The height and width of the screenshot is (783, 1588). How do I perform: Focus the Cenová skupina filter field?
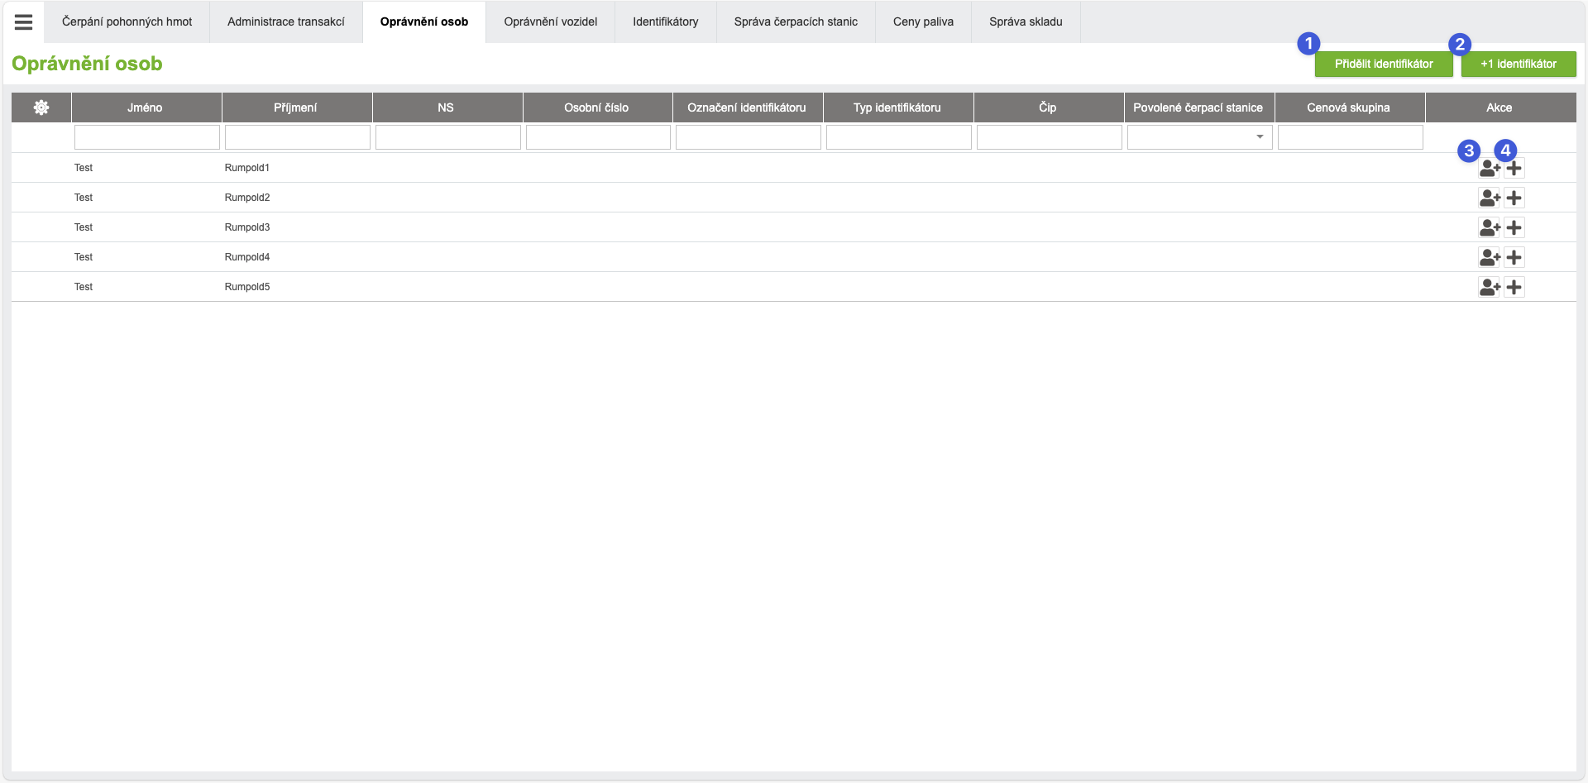click(1351, 137)
